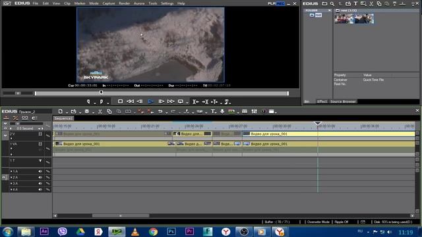Screen dimensions: 422x237
Task: Step to previous frame
Action: (140, 101)
